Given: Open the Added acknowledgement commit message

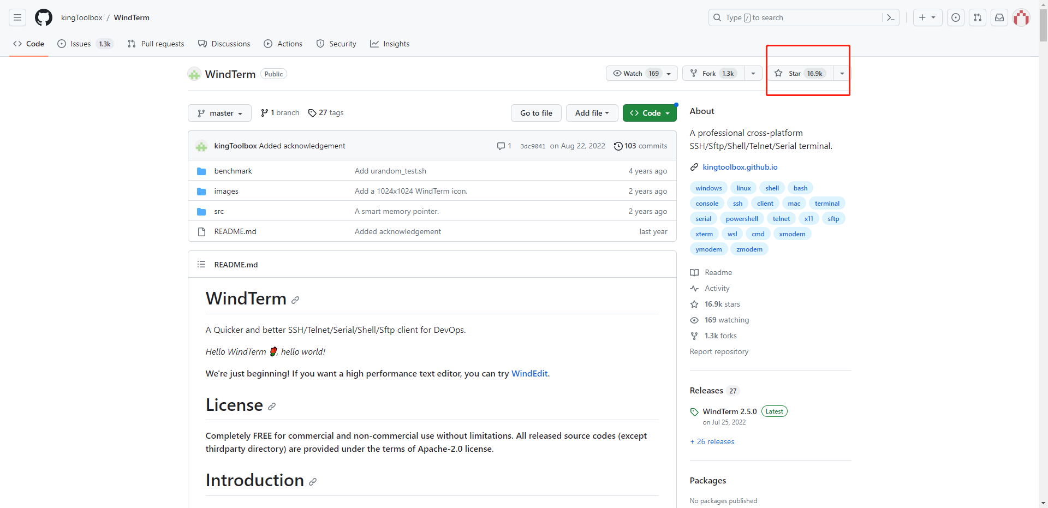Looking at the screenshot, I should pos(302,146).
